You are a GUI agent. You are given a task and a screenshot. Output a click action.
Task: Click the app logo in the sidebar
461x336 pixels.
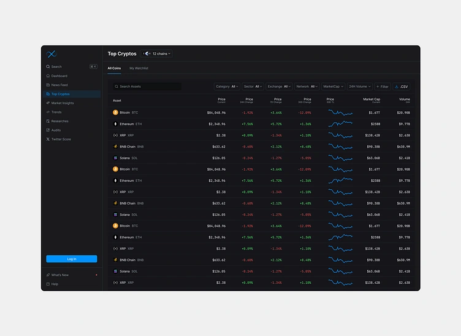51,54
